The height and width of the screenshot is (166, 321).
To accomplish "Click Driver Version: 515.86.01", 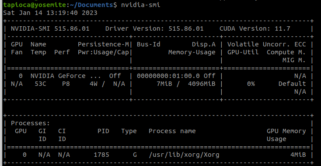I will (154, 29).
